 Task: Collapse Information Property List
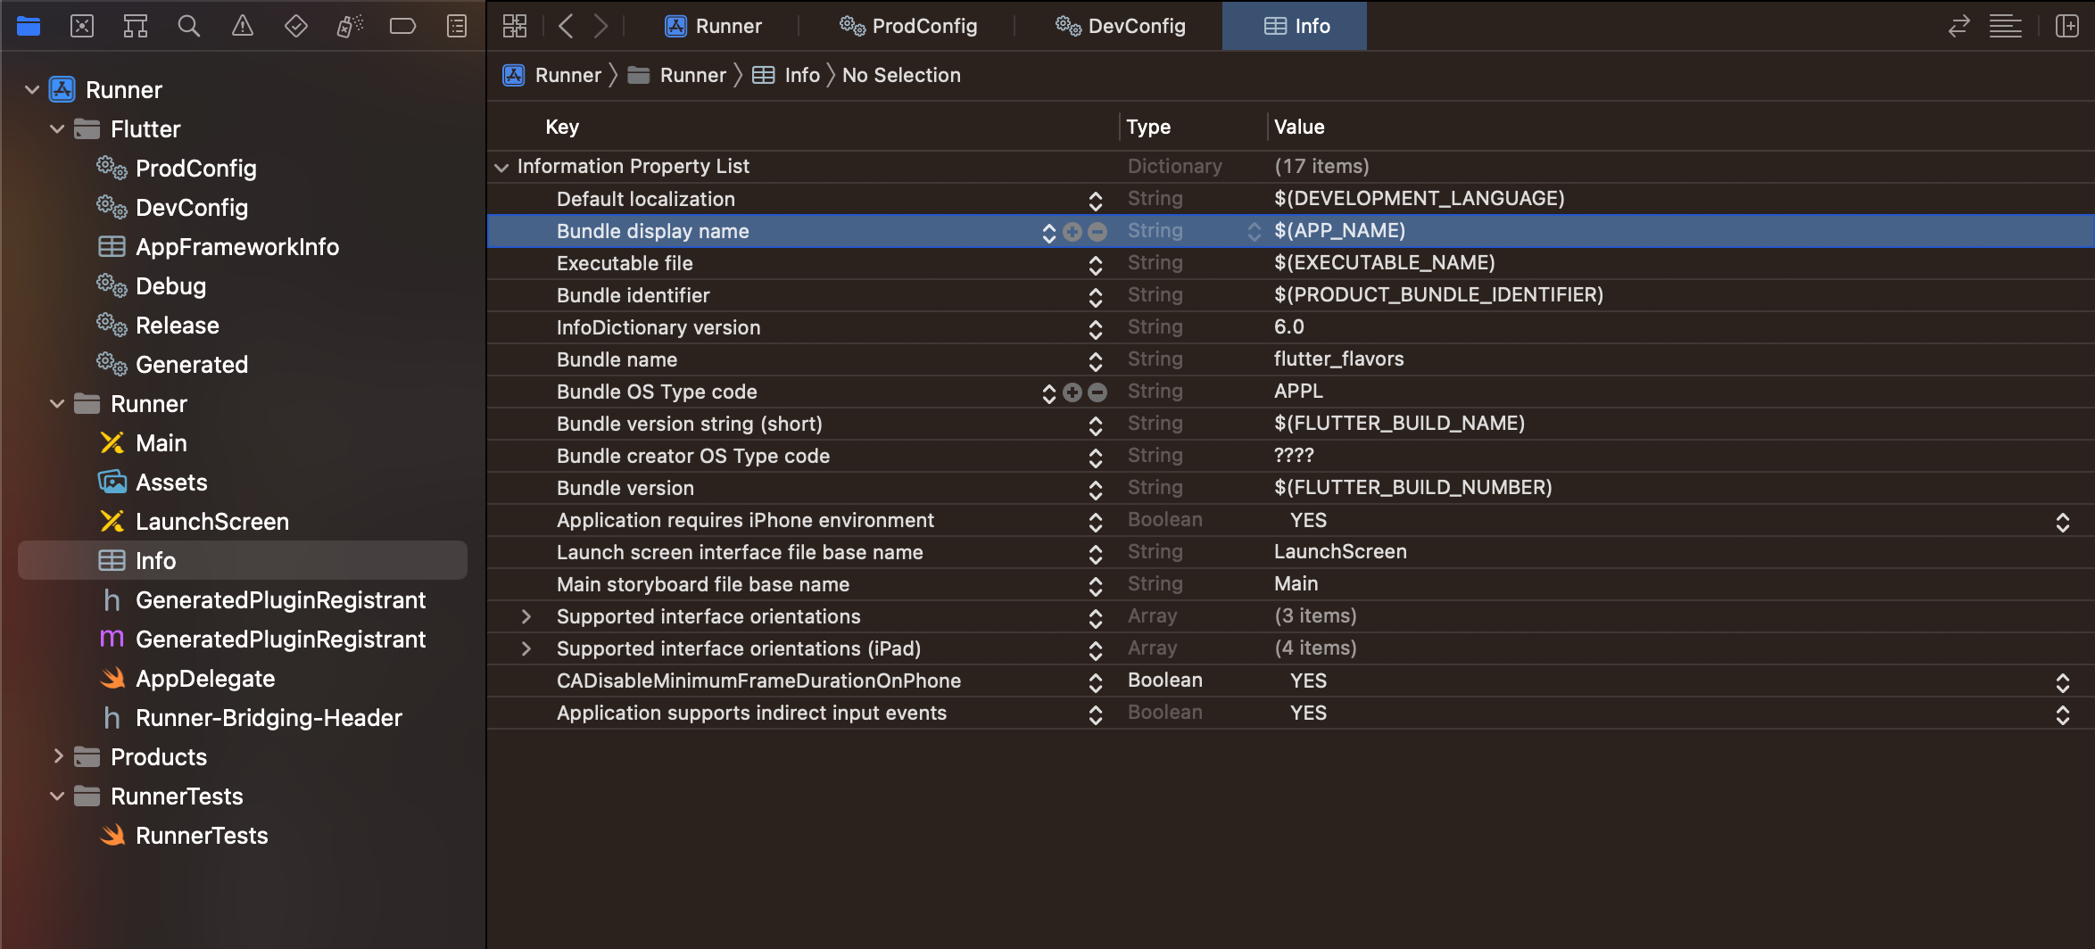pos(501,167)
